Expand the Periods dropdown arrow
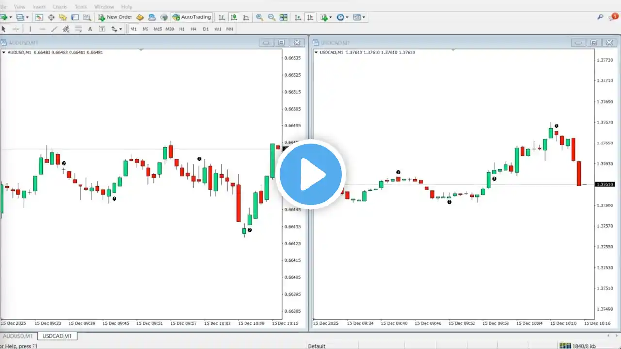Image resolution: width=621 pixels, height=349 pixels. click(347, 17)
